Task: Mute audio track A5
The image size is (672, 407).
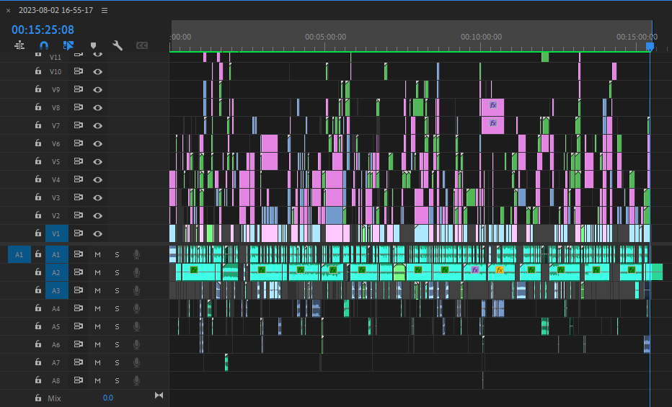Action: pos(98,326)
